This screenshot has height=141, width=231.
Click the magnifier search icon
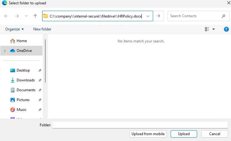(x=223, y=16)
